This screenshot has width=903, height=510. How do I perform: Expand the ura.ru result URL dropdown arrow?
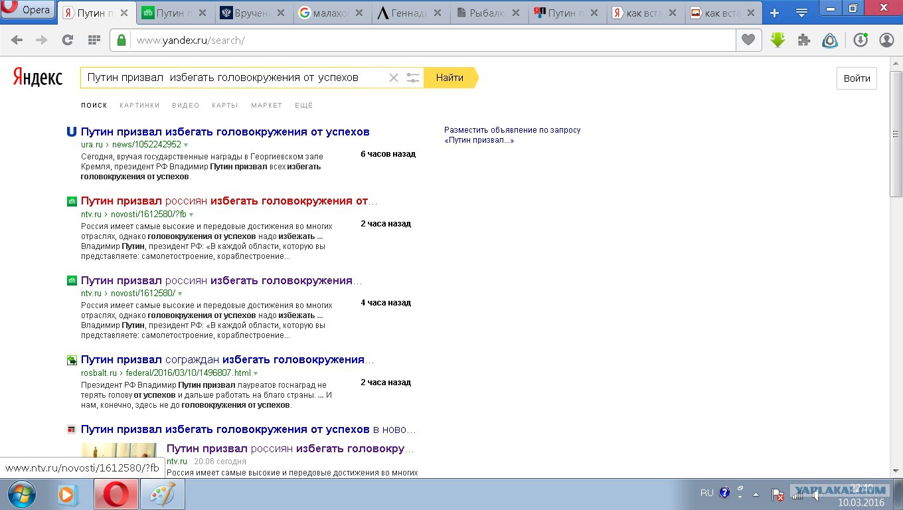coord(186,145)
